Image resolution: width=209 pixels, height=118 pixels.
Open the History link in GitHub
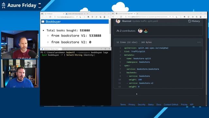tap(194, 21)
